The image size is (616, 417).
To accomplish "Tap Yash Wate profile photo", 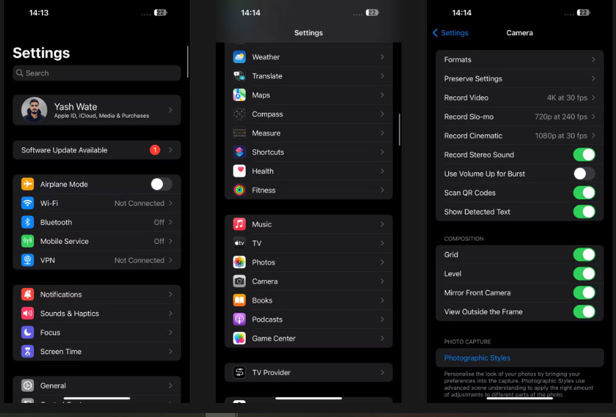I will point(34,110).
